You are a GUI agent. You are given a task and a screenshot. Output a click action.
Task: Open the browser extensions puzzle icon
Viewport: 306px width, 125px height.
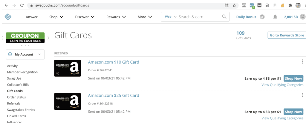tap(290, 5)
